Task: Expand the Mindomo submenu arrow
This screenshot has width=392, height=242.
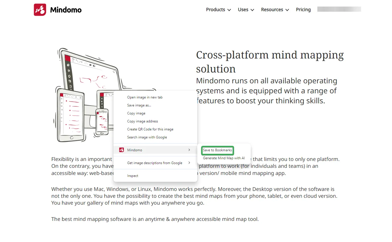Action: [x=189, y=150]
